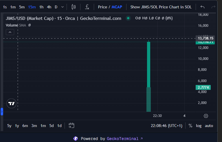Screen dimensions: 222x142
Task: Show JIMS/SOL Price Chart in SOL
Action: 161,7
